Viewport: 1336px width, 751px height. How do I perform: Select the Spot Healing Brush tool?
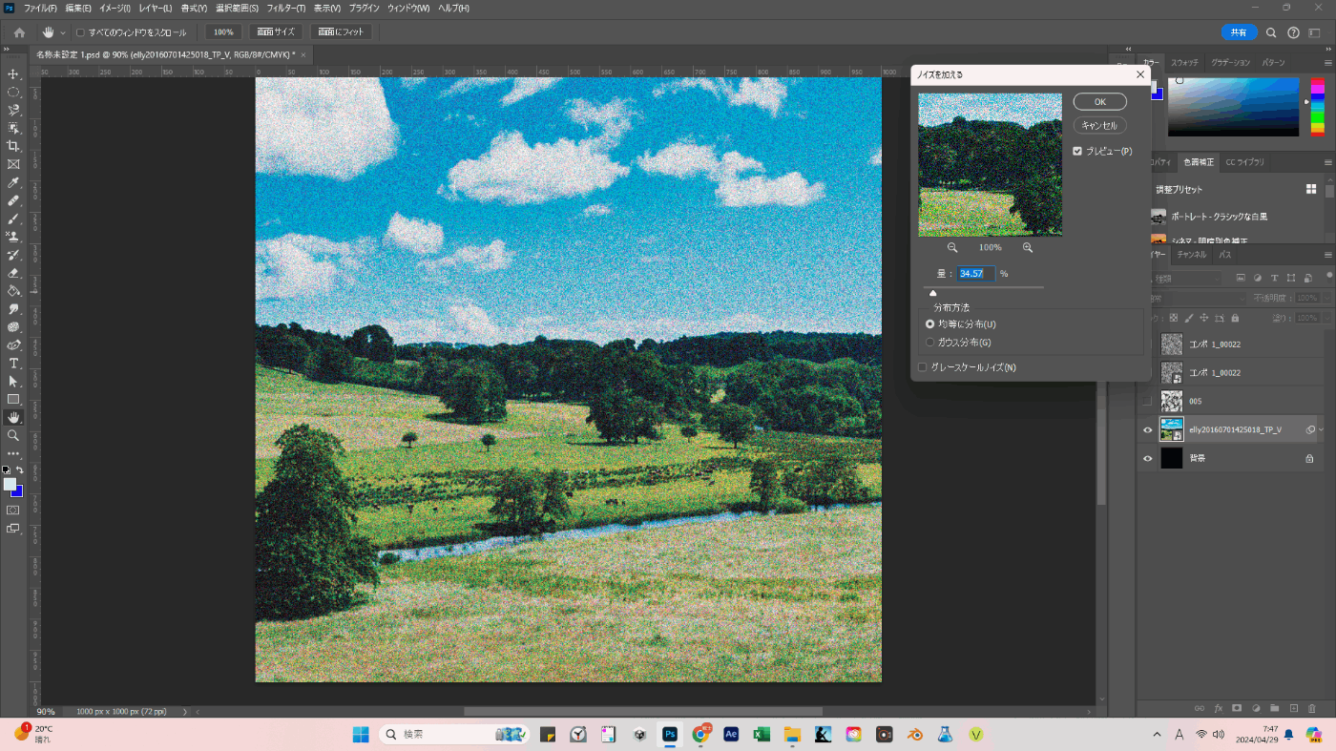[13, 201]
